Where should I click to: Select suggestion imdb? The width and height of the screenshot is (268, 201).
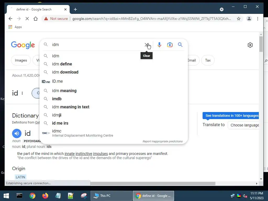pyautogui.click(x=114, y=99)
